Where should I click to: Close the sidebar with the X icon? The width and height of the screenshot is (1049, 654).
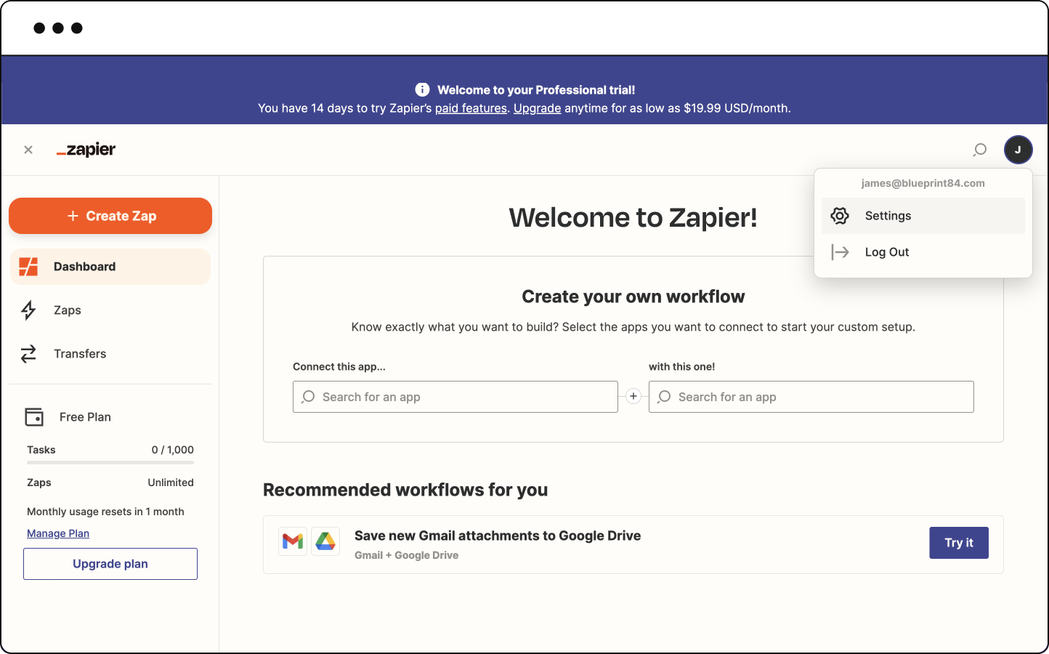(28, 150)
